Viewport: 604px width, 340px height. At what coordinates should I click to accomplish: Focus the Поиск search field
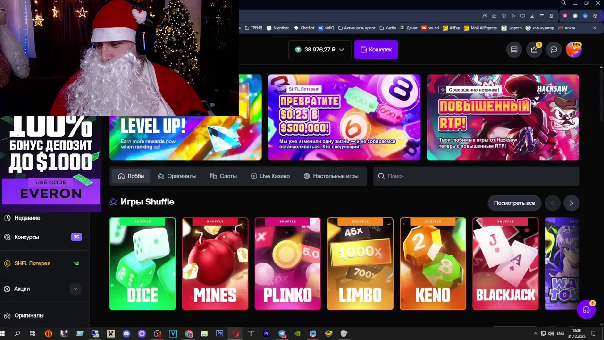pos(476,176)
